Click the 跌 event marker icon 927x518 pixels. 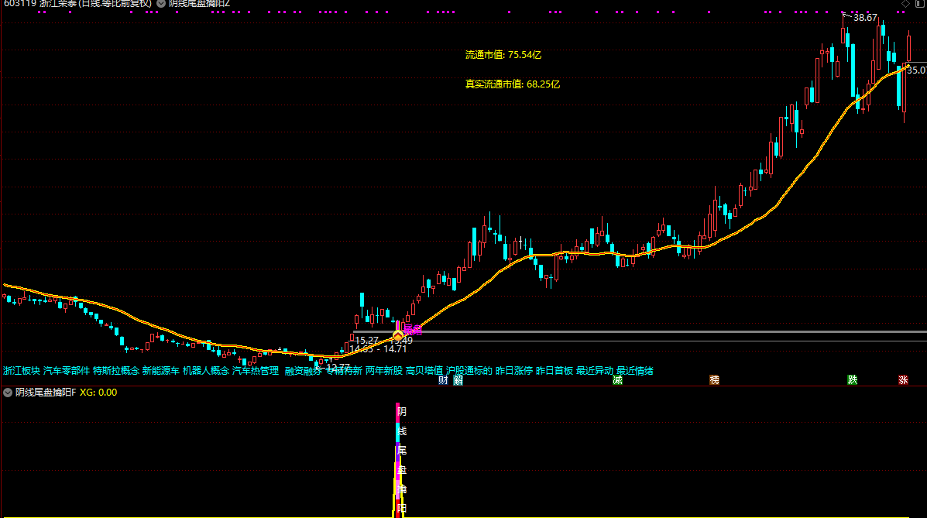[853, 380]
